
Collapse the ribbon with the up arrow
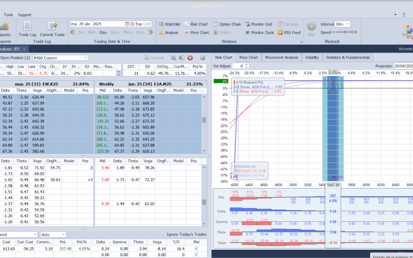tap(395, 15)
